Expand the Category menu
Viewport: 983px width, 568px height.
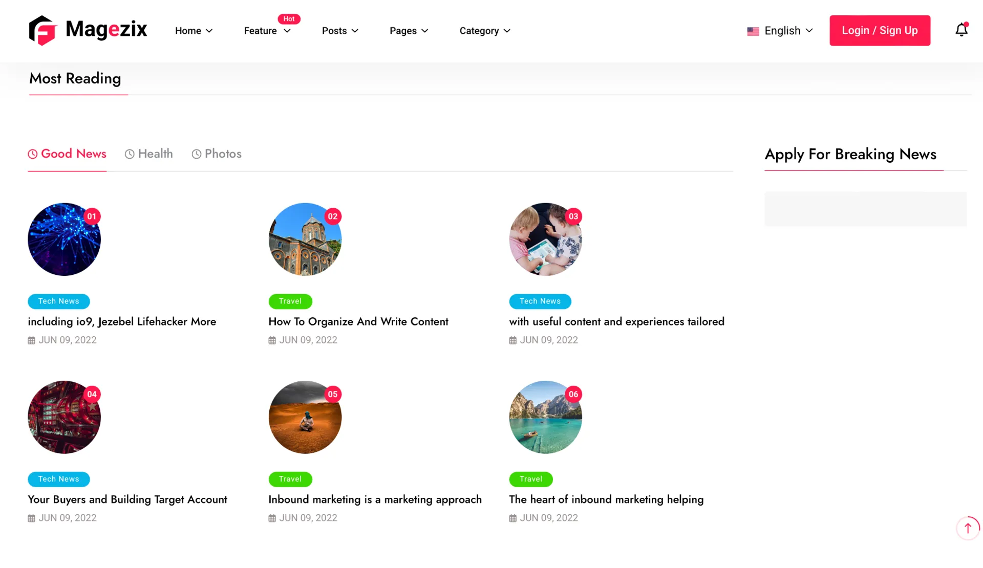tap(484, 31)
